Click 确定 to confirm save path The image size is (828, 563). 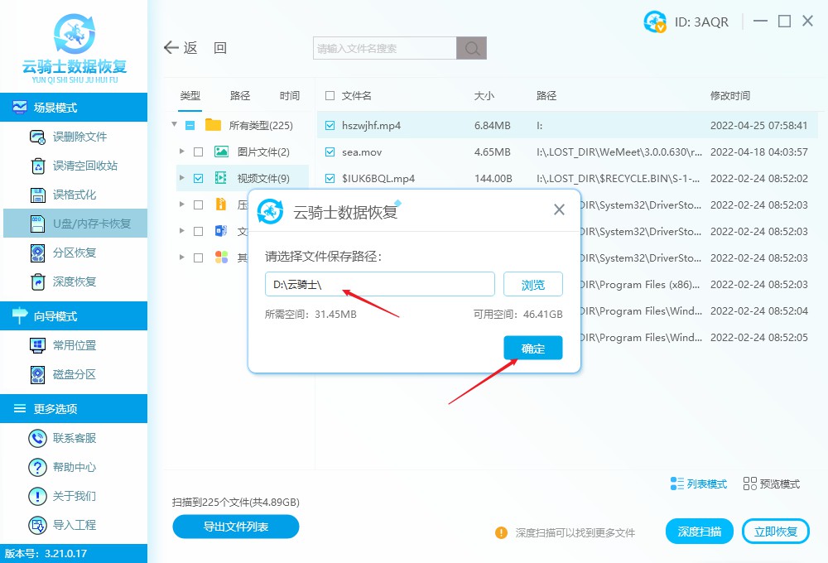pyautogui.click(x=532, y=348)
